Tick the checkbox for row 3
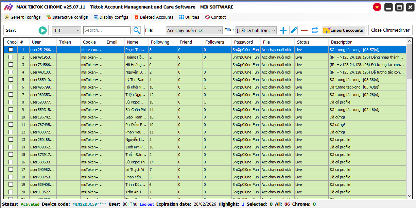Image resolution: width=416 pixels, height=208 pixels. tap(11, 65)
